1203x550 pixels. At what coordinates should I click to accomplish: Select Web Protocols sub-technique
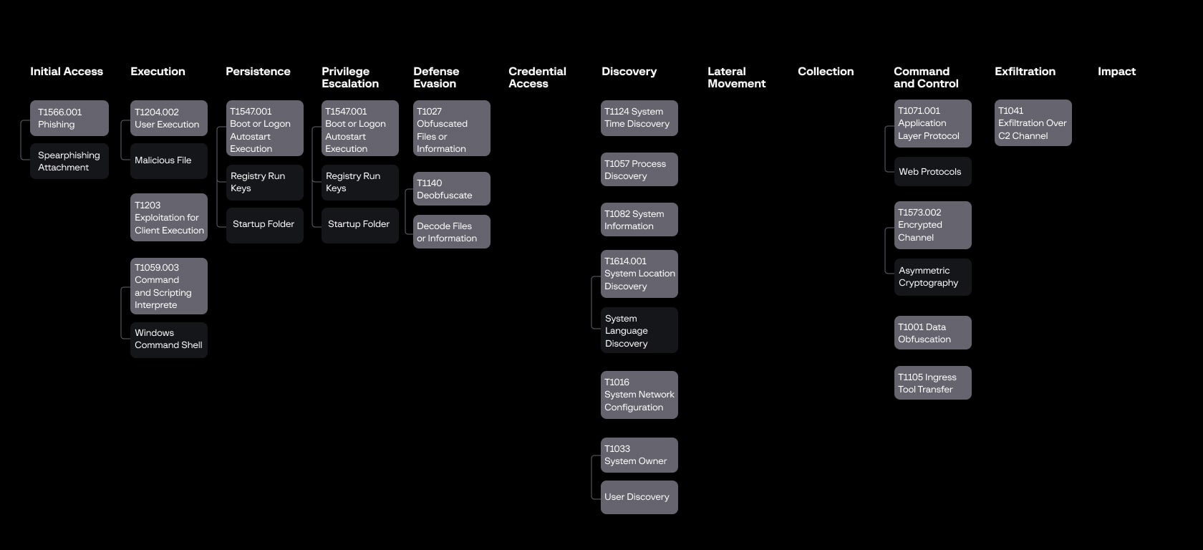coord(932,172)
